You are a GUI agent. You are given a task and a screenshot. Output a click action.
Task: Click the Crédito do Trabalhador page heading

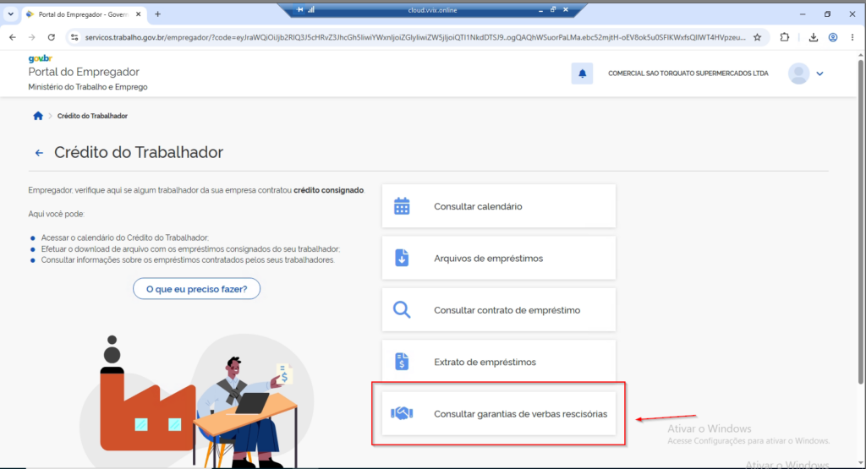point(139,152)
